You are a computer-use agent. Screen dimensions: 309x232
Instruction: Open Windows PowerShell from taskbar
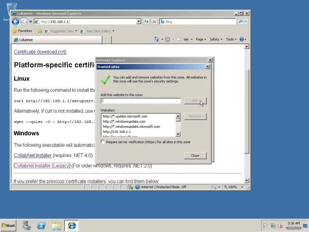(41, 226)
